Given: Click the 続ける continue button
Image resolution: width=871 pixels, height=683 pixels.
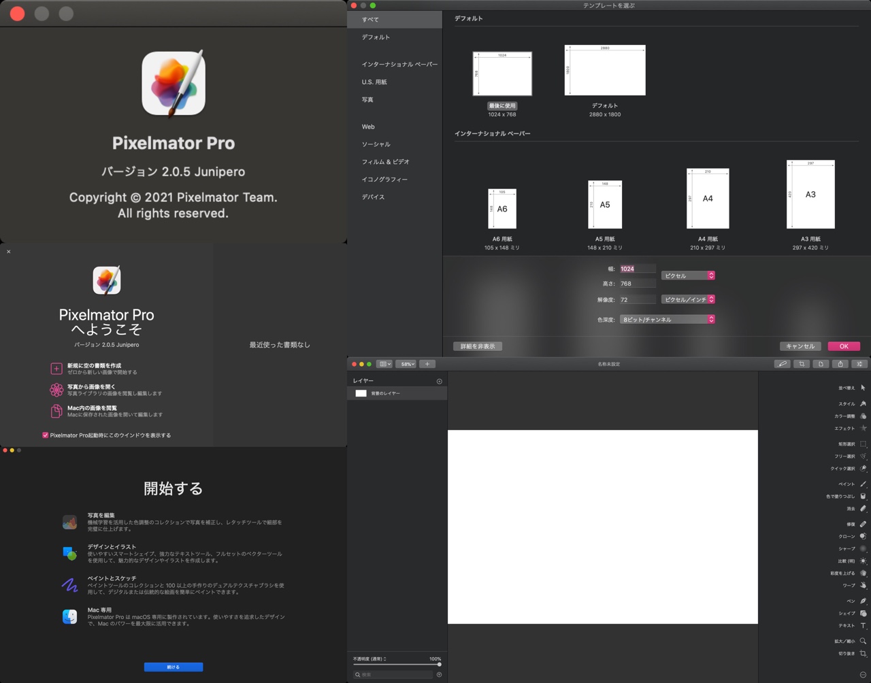Looking at the screenshot, I should pos(174,667).
